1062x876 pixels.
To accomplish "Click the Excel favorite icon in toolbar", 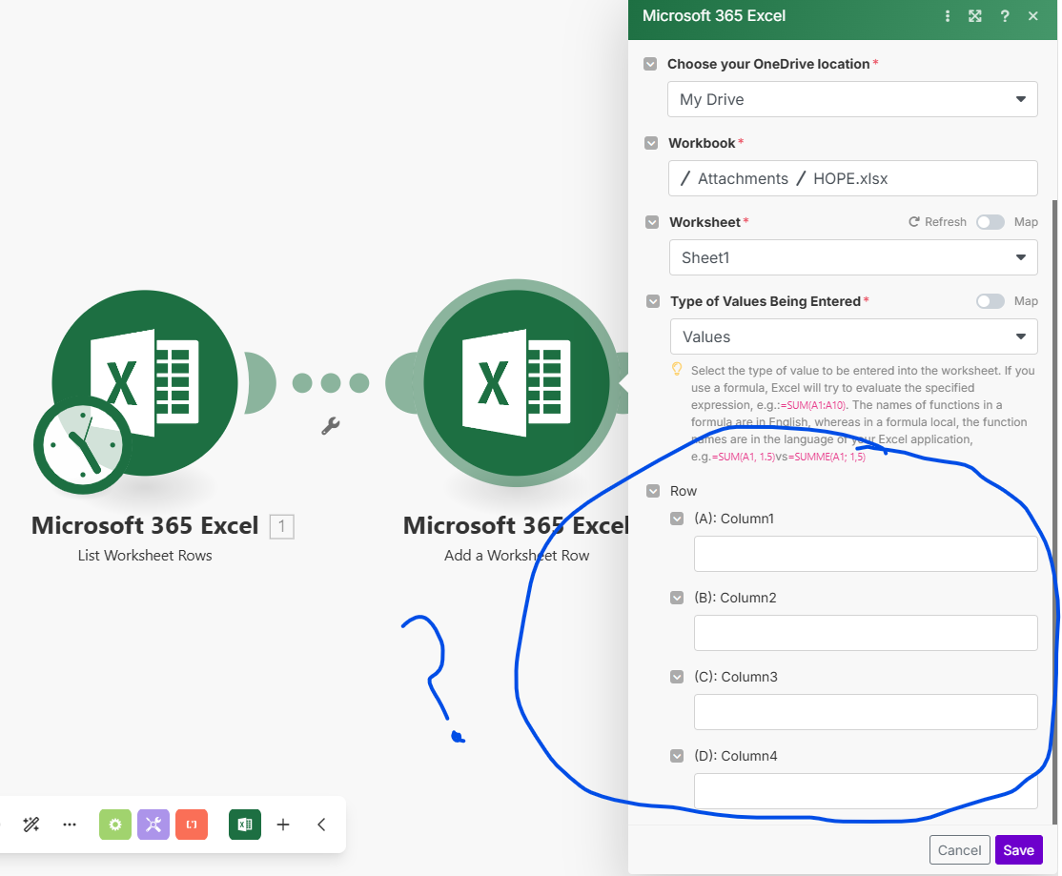I will tap(245, 825).
